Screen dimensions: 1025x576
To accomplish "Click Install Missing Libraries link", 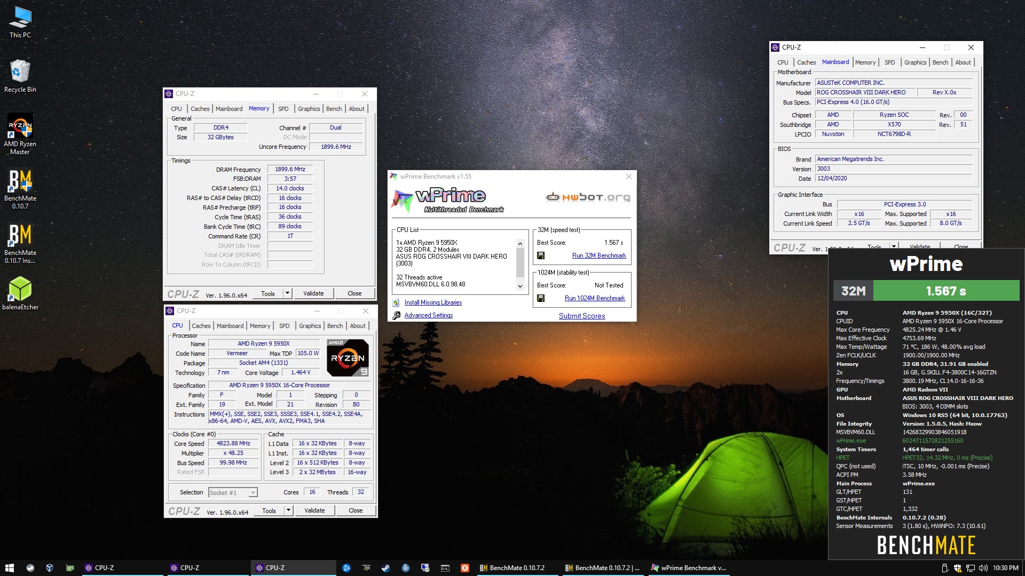I will coord(433,302).
